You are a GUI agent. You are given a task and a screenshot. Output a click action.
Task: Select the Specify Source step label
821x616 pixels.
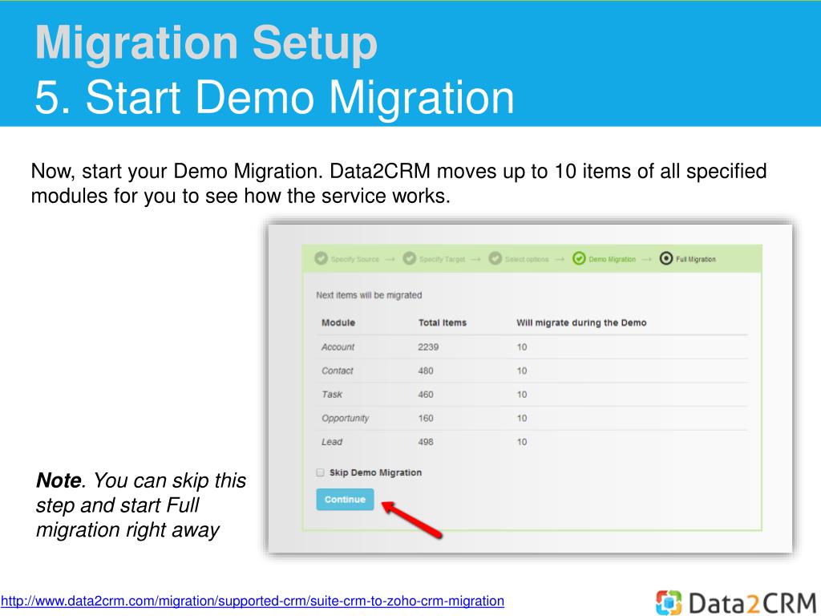pyautogui.click(x=355, y=259)
